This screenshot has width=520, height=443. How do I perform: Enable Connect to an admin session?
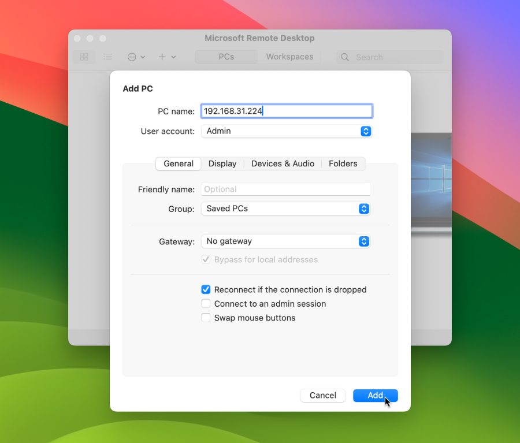point(206,303)
